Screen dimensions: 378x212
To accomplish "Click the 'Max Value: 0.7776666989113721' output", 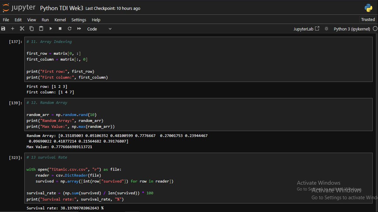I will pyautogui.click(x=59, y=147).
